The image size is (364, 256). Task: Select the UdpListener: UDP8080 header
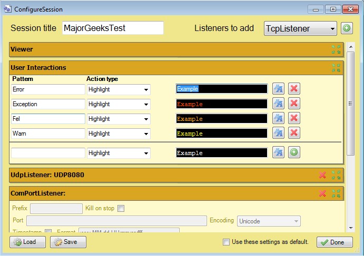(176, 175)
